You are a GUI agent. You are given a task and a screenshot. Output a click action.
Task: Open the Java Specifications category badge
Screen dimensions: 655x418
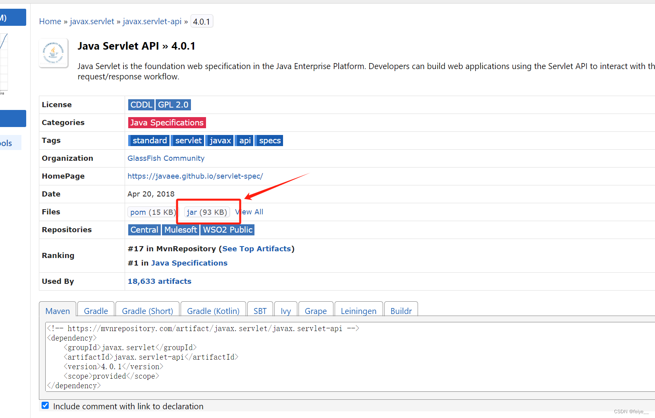[167, 123]
